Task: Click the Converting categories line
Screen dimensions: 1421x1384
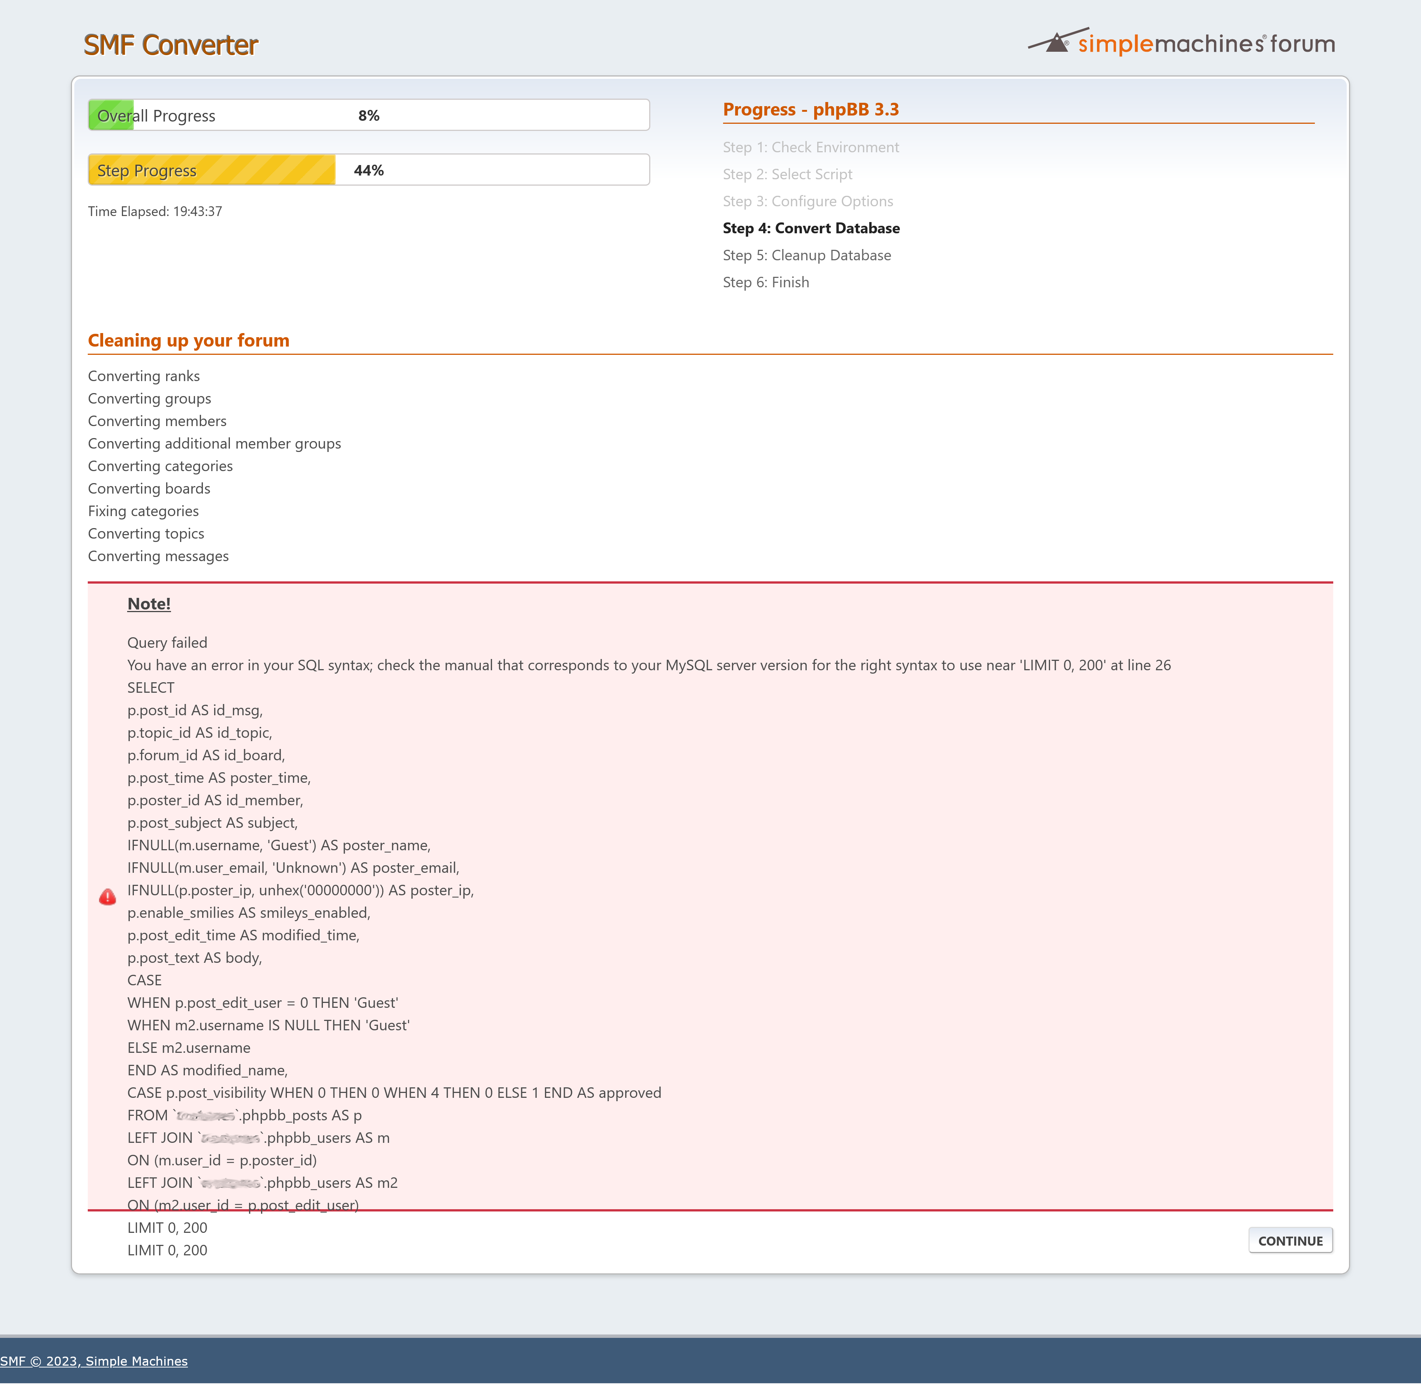Action: [161, 466]
